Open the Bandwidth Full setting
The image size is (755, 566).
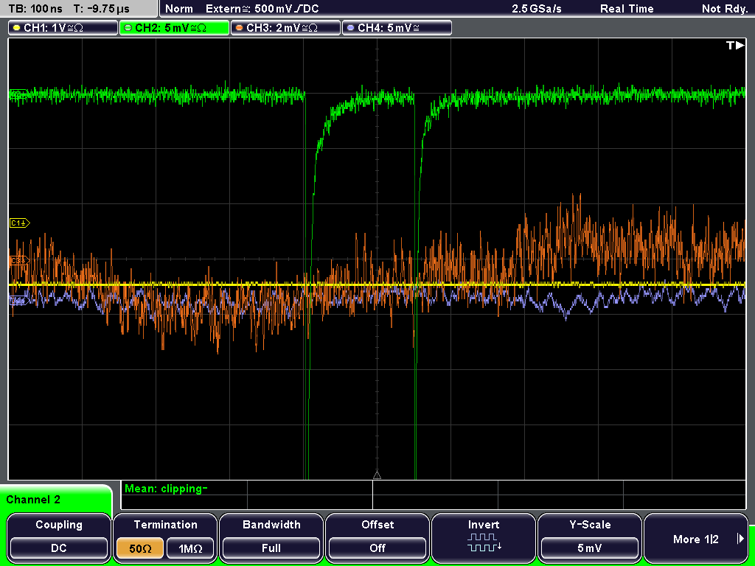pyautogui.click(x=271, y=548)
